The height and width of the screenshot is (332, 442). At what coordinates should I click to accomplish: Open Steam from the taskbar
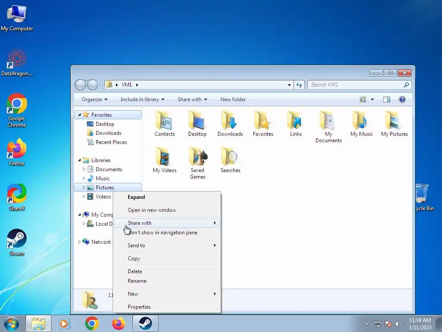point(145,323)
